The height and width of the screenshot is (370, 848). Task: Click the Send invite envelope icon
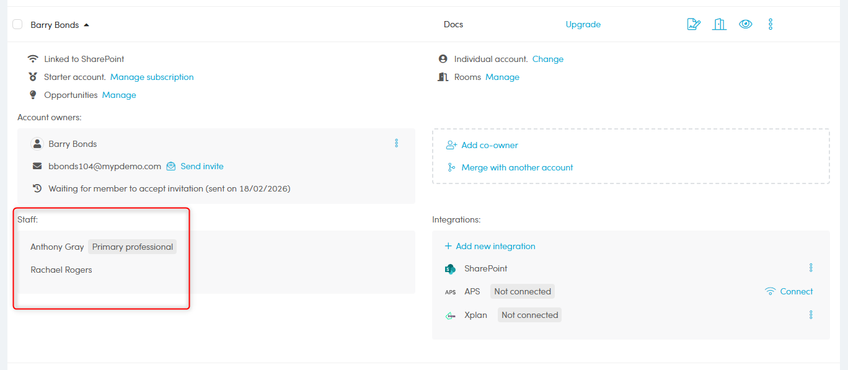(171, 167)
